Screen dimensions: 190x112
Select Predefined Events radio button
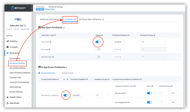coord(39,73)
